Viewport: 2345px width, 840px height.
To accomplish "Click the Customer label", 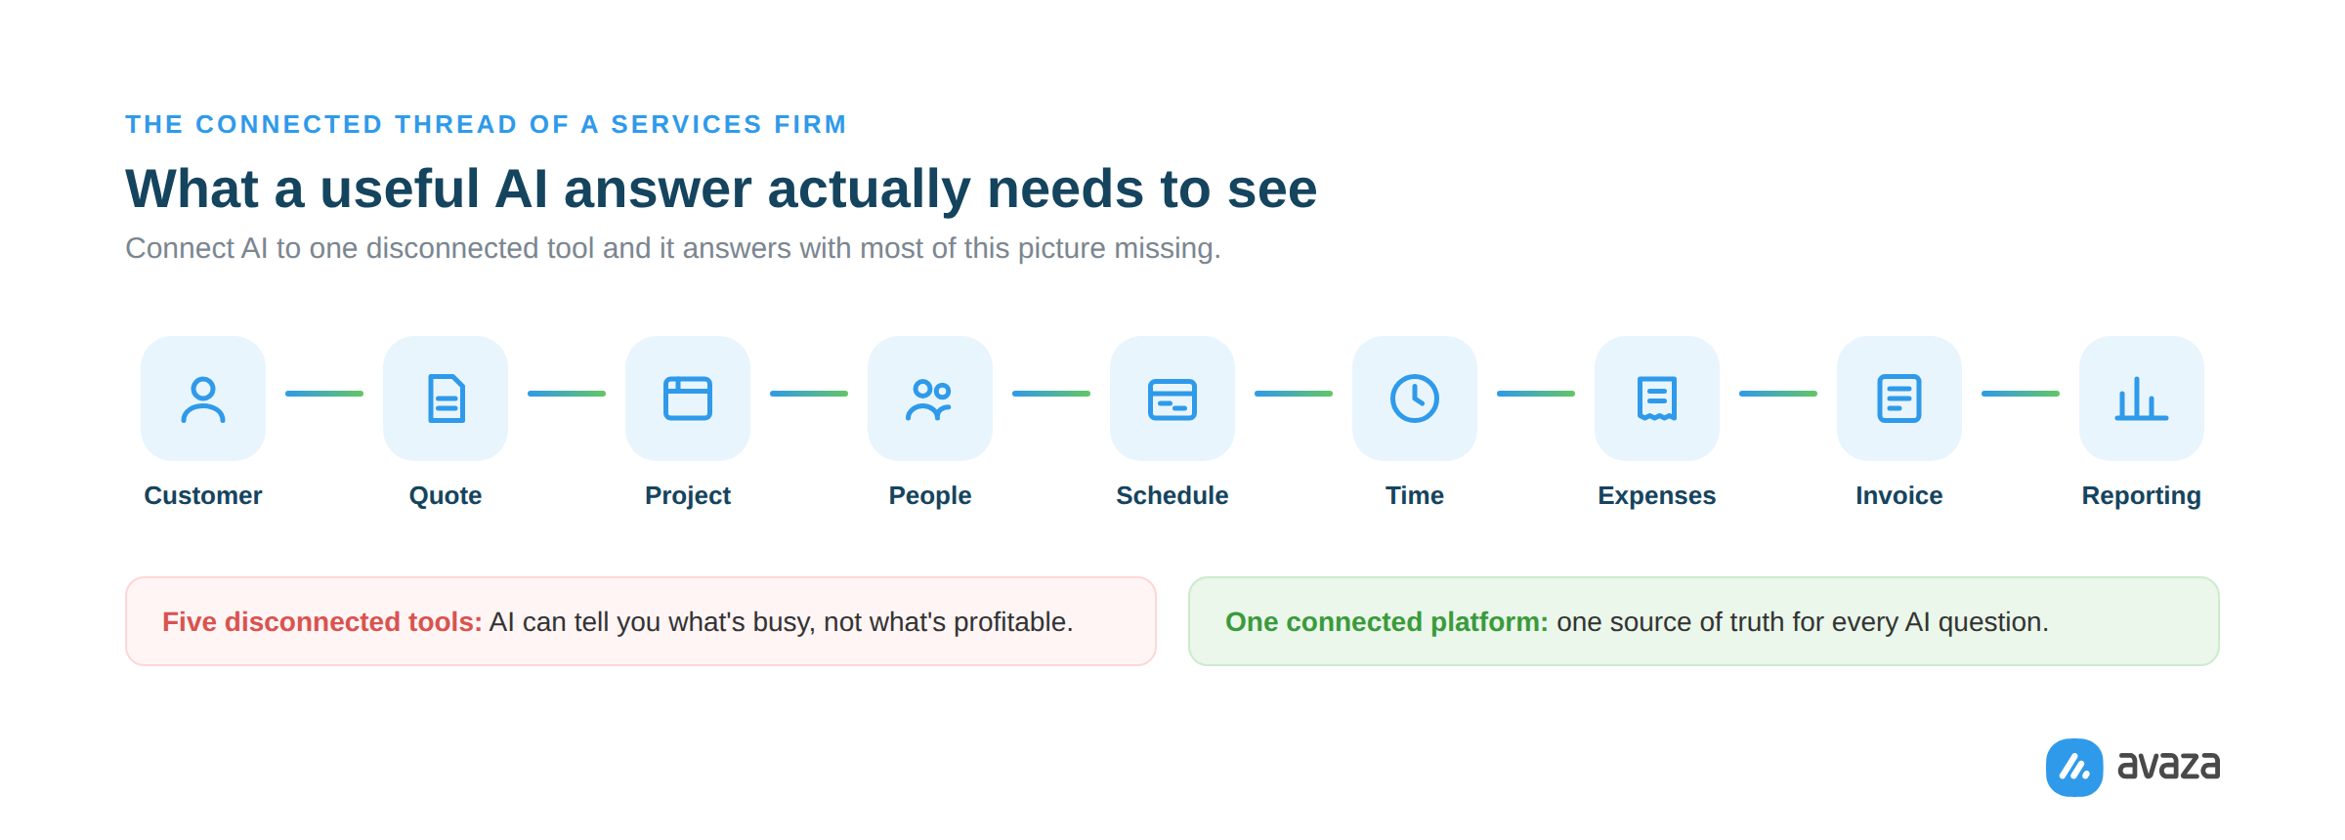I will (x=203, y=495).
